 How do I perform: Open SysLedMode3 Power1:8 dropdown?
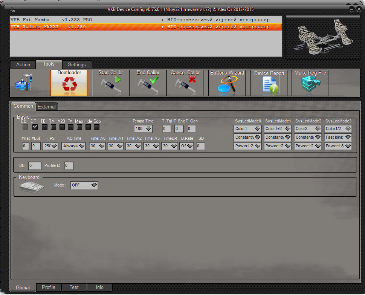338,146
